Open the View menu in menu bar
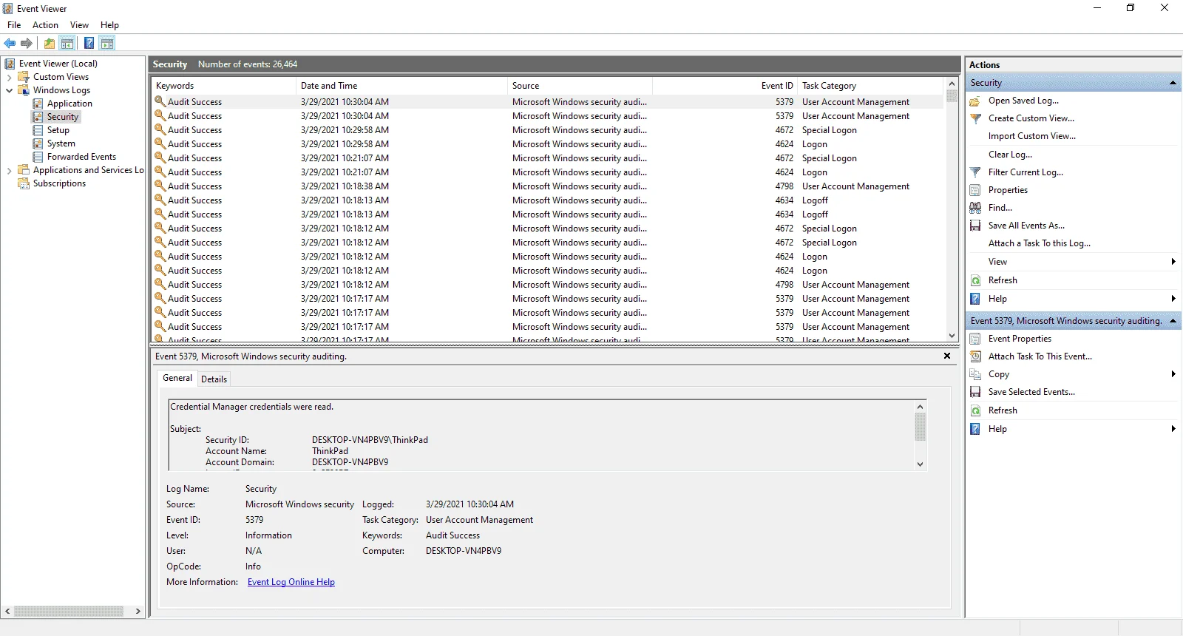 [x=79, y=25]
